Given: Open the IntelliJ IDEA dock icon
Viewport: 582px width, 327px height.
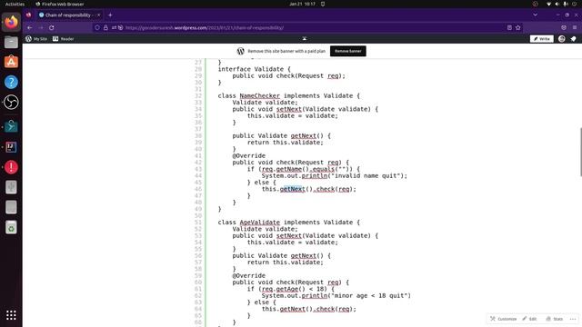Looking at the screenshot, I should (11, 147).
